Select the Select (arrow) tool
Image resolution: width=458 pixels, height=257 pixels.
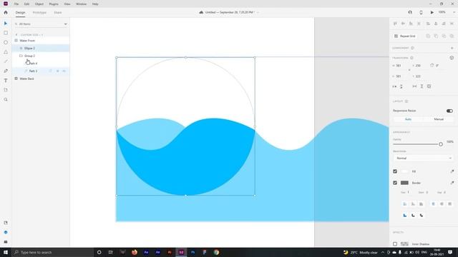pos(6,24)
